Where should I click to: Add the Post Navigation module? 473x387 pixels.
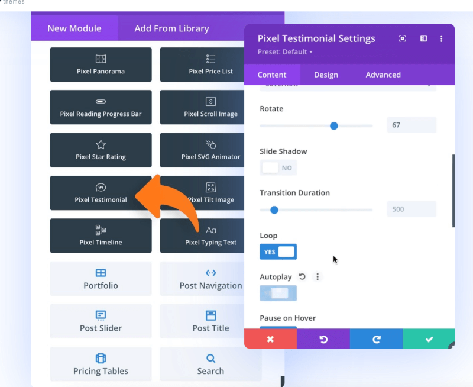coord(202,279)
